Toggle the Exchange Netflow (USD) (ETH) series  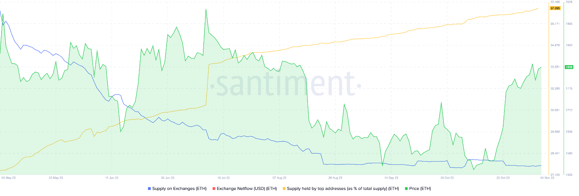[x=249, y=188]
